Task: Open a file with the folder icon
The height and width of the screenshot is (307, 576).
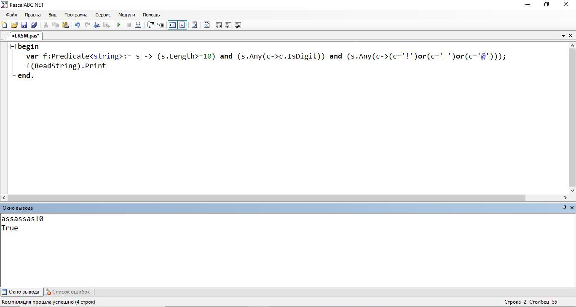Action: [14, 25]
